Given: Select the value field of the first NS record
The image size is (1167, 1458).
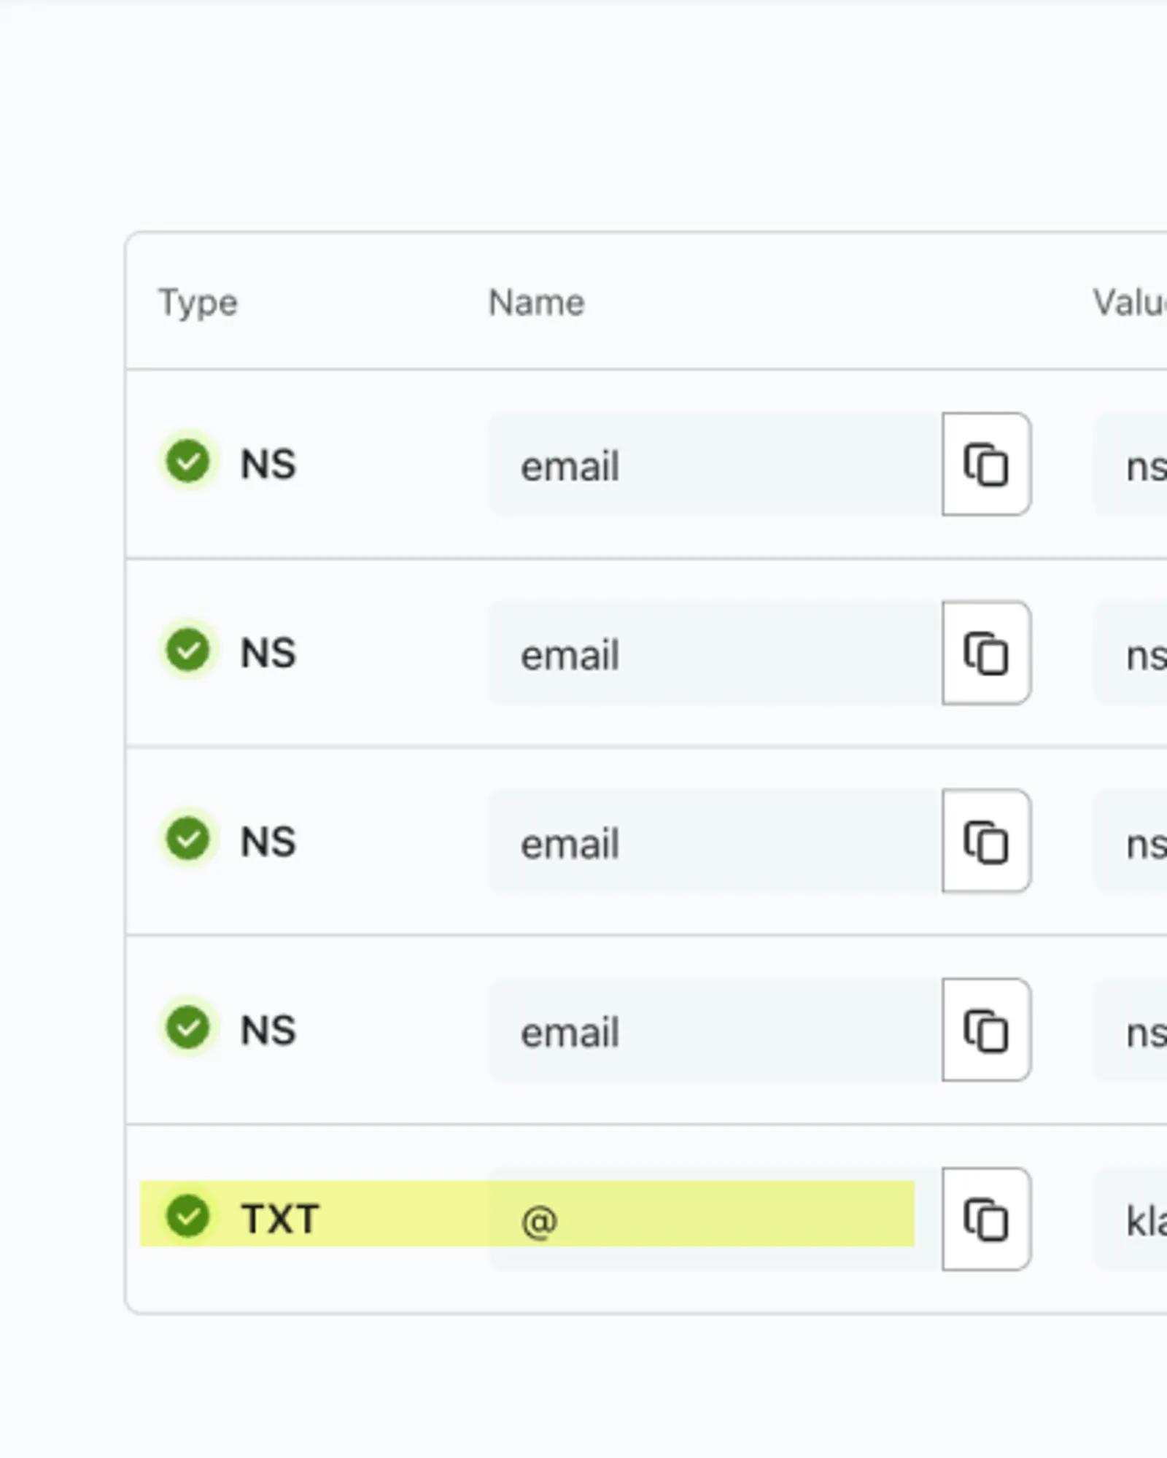Looking at the screenshot, I should (x=1130, y=464).
